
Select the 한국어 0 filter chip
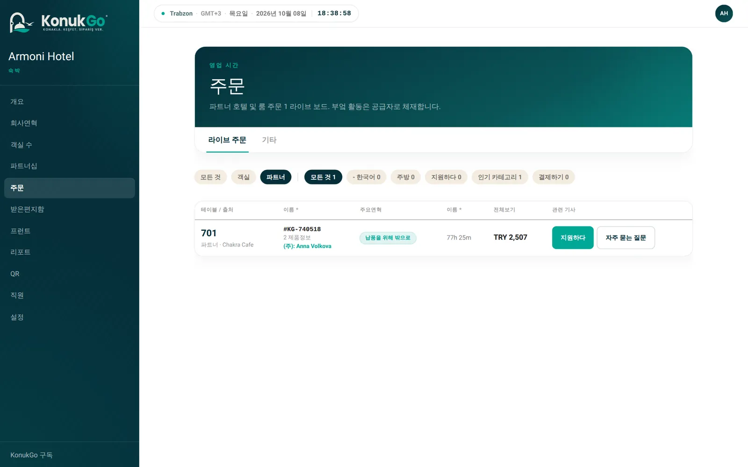(367, 177)
